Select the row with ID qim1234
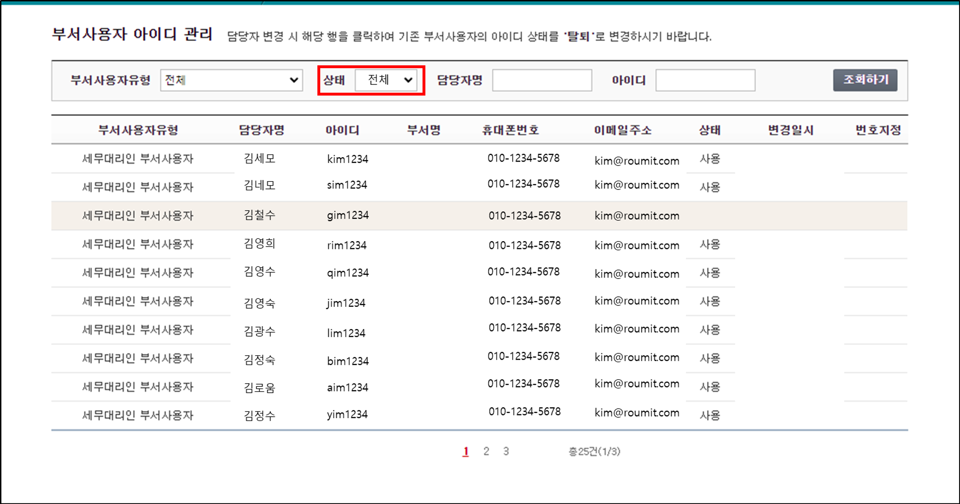The image size is (960, 504). click(348, 273)
